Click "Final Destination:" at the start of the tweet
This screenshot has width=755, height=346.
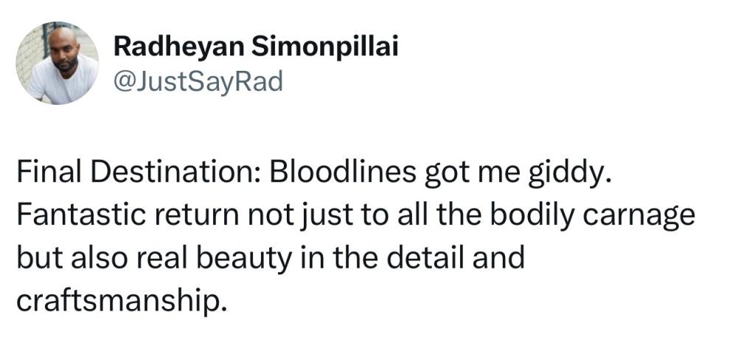coord(138,173)
